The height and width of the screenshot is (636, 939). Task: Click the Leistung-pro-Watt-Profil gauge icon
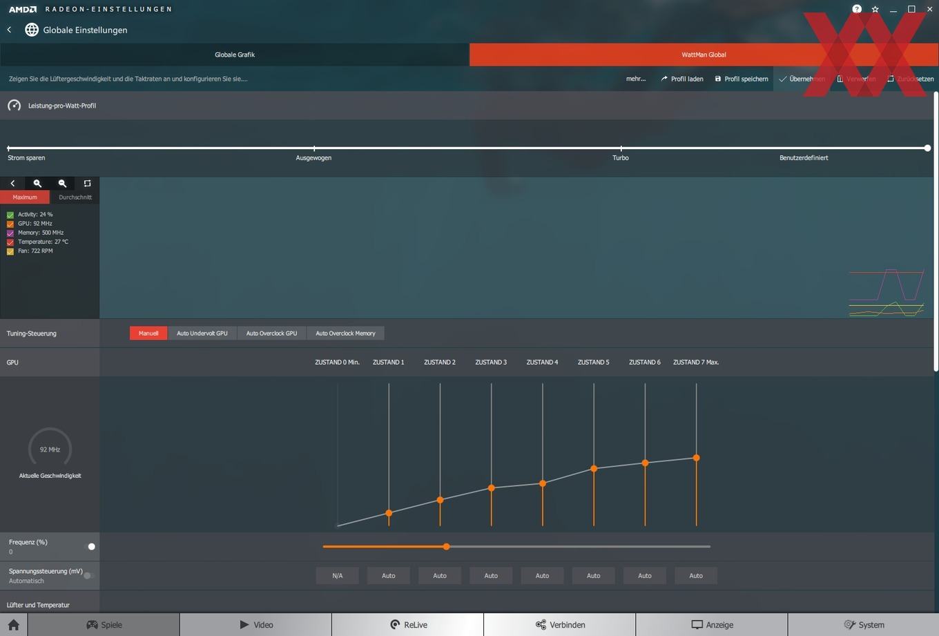[14, 106]
